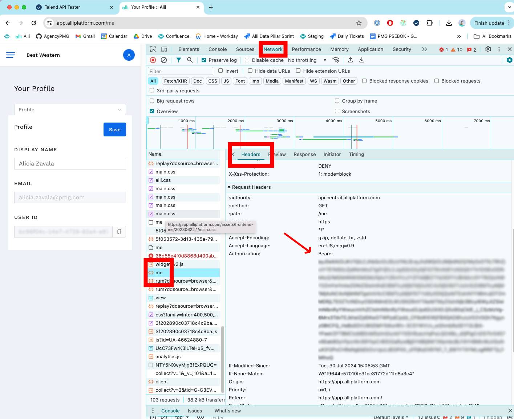Viewport: 514px width, 419px height.
Task: Click the record network log stop icon
Action: pos(153,60)
